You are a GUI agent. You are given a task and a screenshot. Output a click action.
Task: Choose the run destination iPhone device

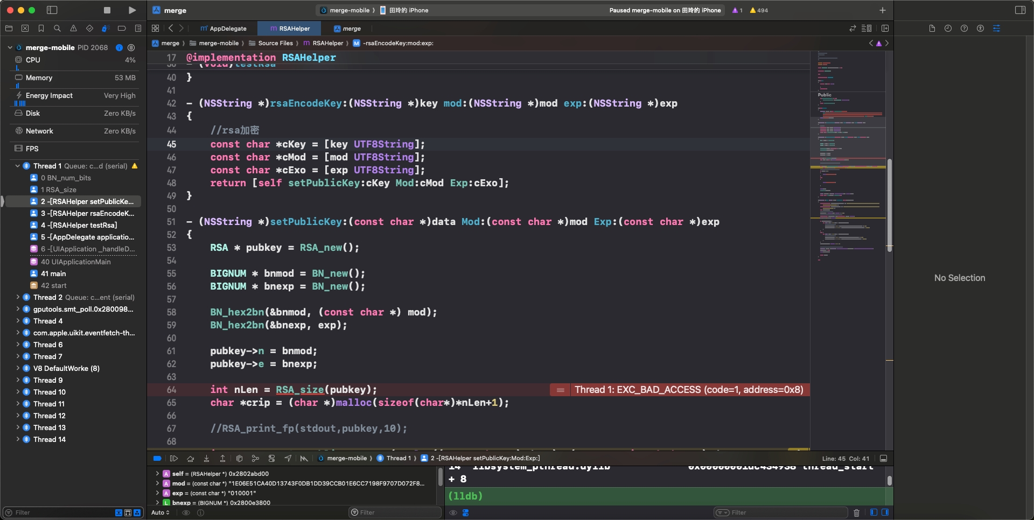click(404, 10)
